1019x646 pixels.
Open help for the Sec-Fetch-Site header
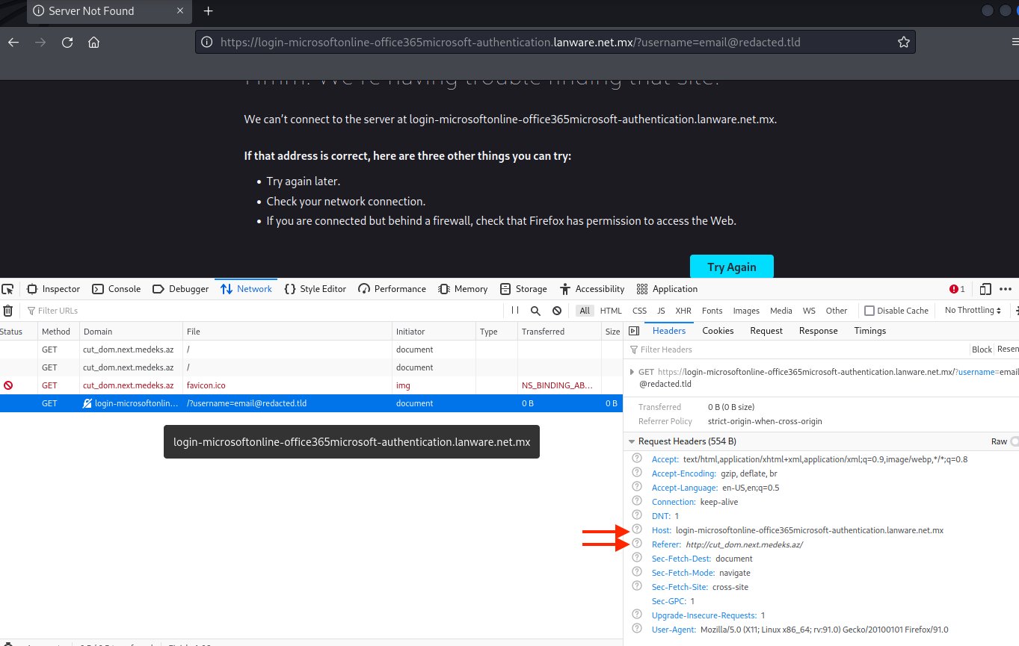(637, 586)
